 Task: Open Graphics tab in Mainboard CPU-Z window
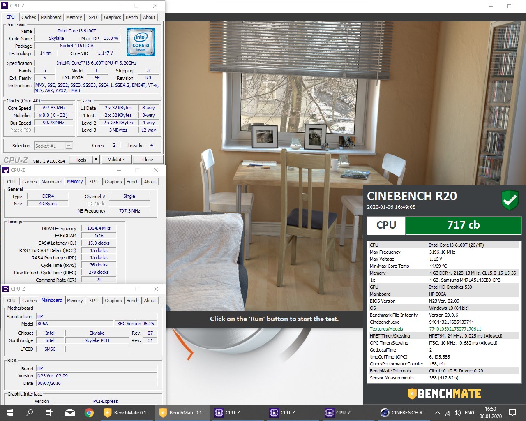pyautogui.click(x=113, y=301)
